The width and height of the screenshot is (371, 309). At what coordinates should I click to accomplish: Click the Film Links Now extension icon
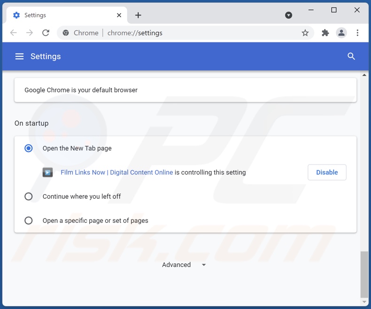(47, 172)
